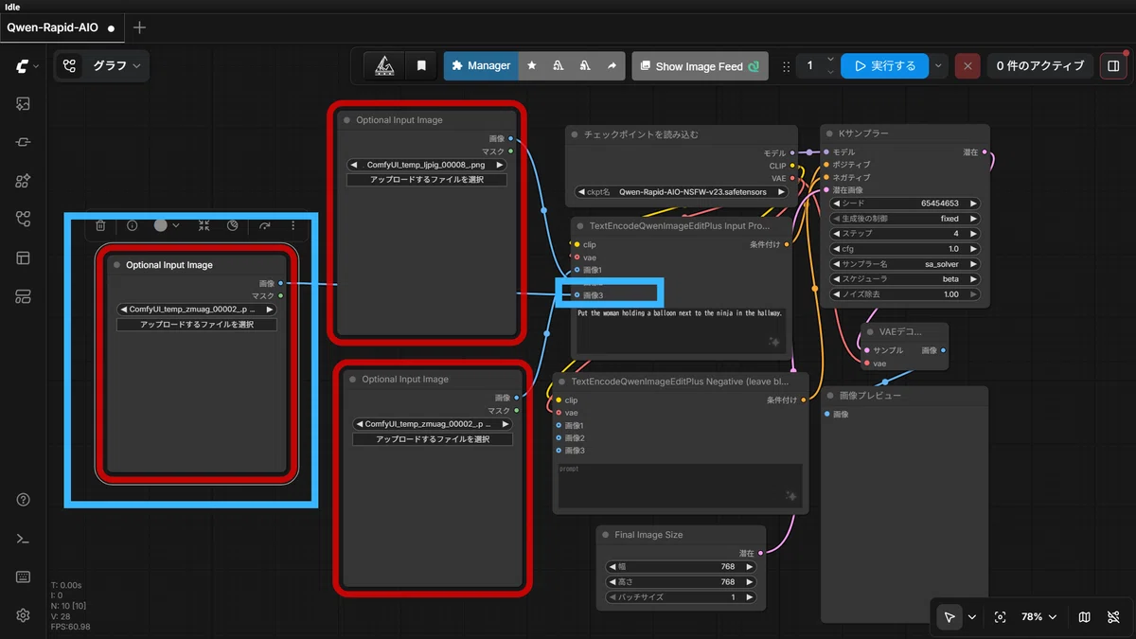1136x639 pixels.
Task: Click upload file button in bottom Optional Input Image
Action: 433,439
